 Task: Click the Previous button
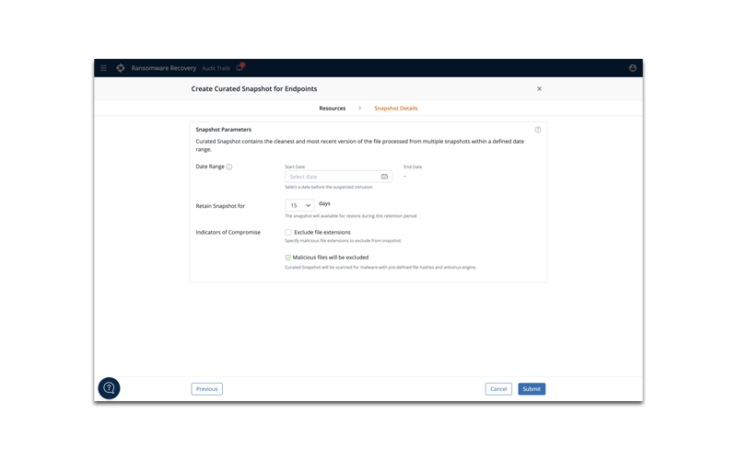(x=206, y=389)
